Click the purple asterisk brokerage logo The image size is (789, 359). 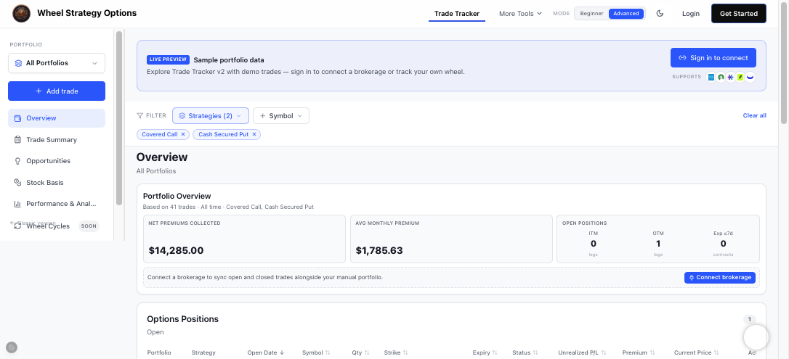click(x=731, y=78)
